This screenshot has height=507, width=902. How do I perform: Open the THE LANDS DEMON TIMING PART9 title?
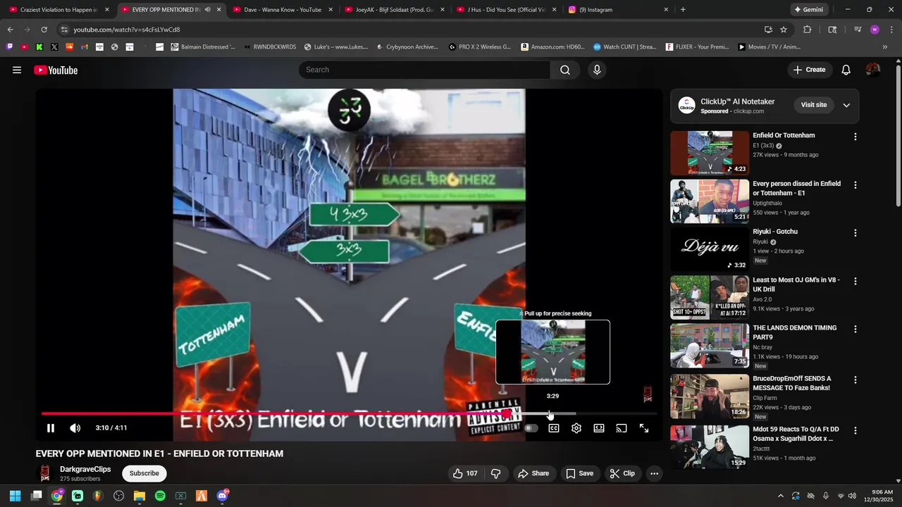(794, 332)
